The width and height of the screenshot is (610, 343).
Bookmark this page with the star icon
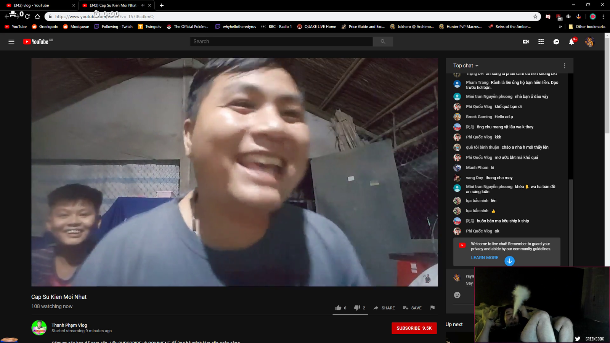(x=535, y=16)
